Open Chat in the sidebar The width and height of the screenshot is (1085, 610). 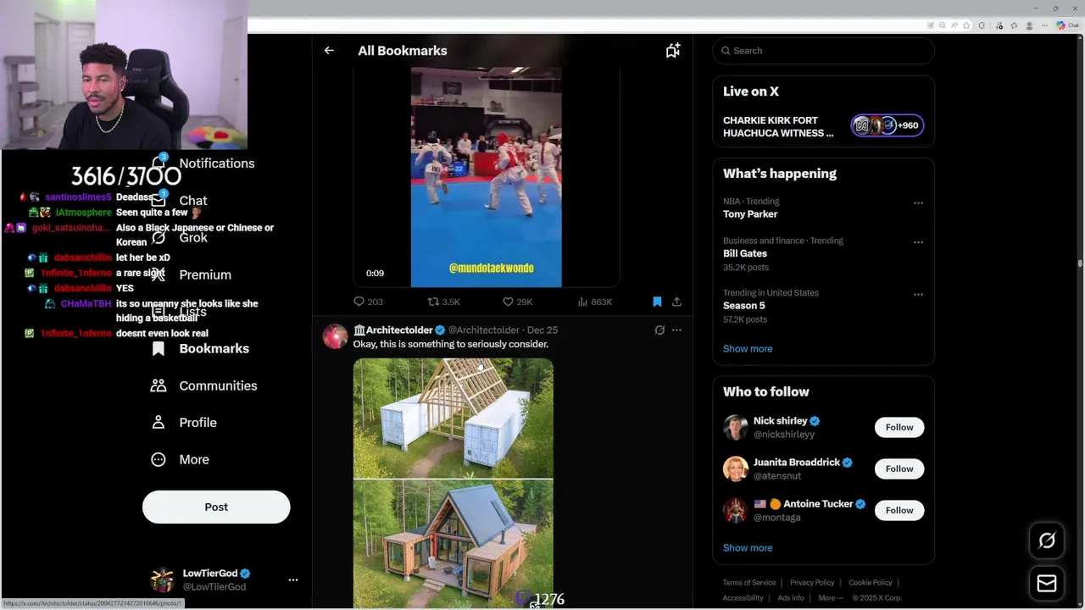point(192,201)
